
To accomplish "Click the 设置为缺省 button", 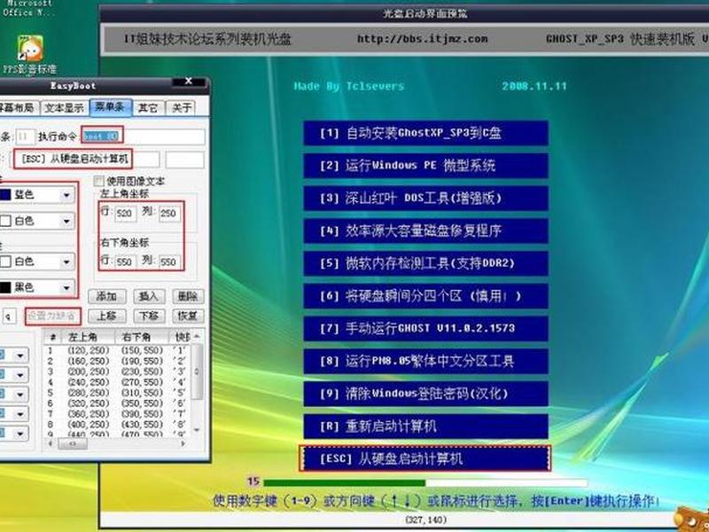I will 52,317.
